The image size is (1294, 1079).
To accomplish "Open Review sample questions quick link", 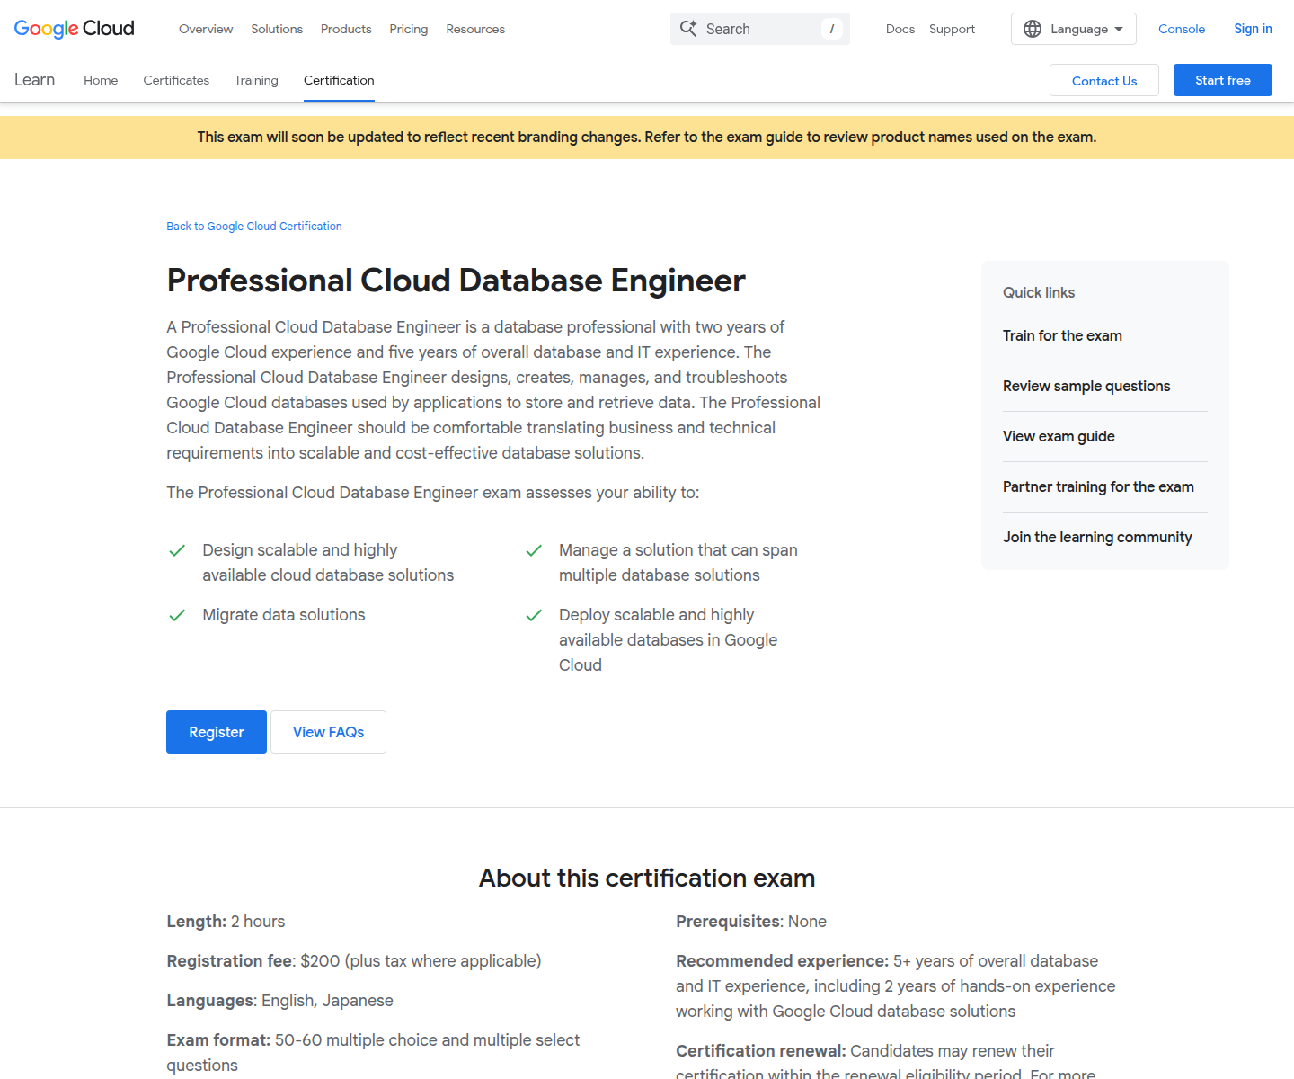I will coord(1086,386).
